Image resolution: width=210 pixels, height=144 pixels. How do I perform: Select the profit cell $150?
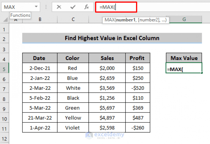pyautogui.click(x=138, y=68)
